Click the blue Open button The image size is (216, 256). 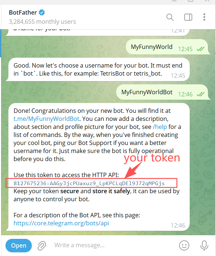coord(19,245)
